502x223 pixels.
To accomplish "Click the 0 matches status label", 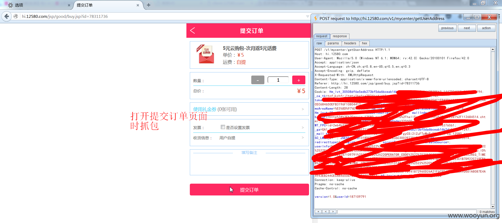I will pyautogui.click(x=487, y=212).
